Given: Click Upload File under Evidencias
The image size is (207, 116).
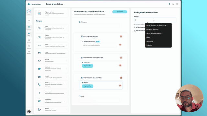Looking at the screenshot, I should pyautogui.click(x=87, y=66).
